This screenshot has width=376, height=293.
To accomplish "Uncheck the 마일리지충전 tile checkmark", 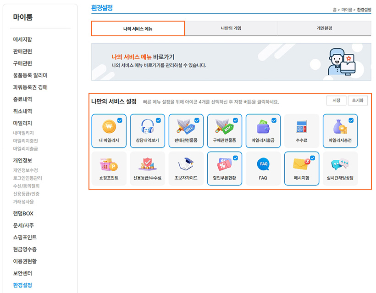I will click(x=351, y=120).
